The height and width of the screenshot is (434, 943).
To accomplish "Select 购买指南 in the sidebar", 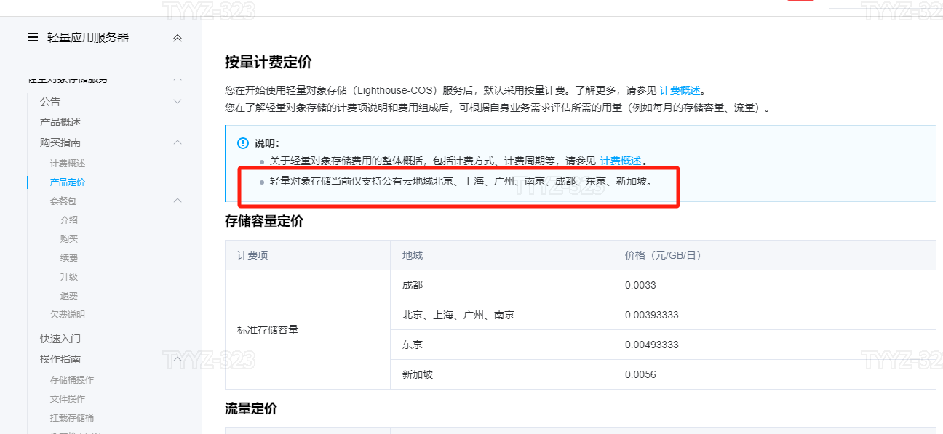I will click(x=60, y=142).
